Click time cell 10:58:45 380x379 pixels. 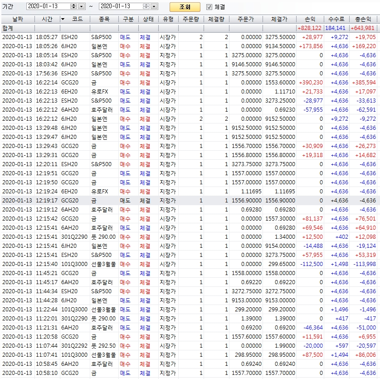[47, 364]
